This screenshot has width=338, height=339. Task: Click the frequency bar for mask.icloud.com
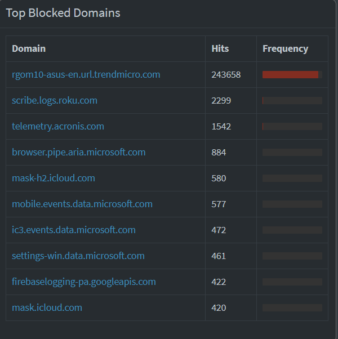click(x=292, y=307)
